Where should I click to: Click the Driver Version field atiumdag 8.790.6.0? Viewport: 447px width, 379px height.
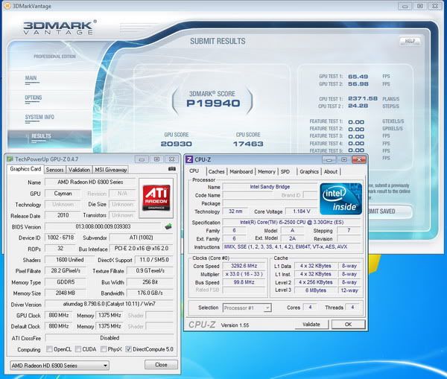click(x=110, y=304)
